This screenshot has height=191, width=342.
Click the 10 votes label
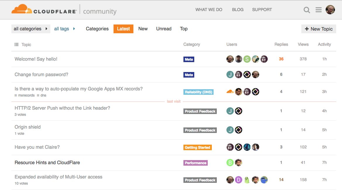(21, 183)
